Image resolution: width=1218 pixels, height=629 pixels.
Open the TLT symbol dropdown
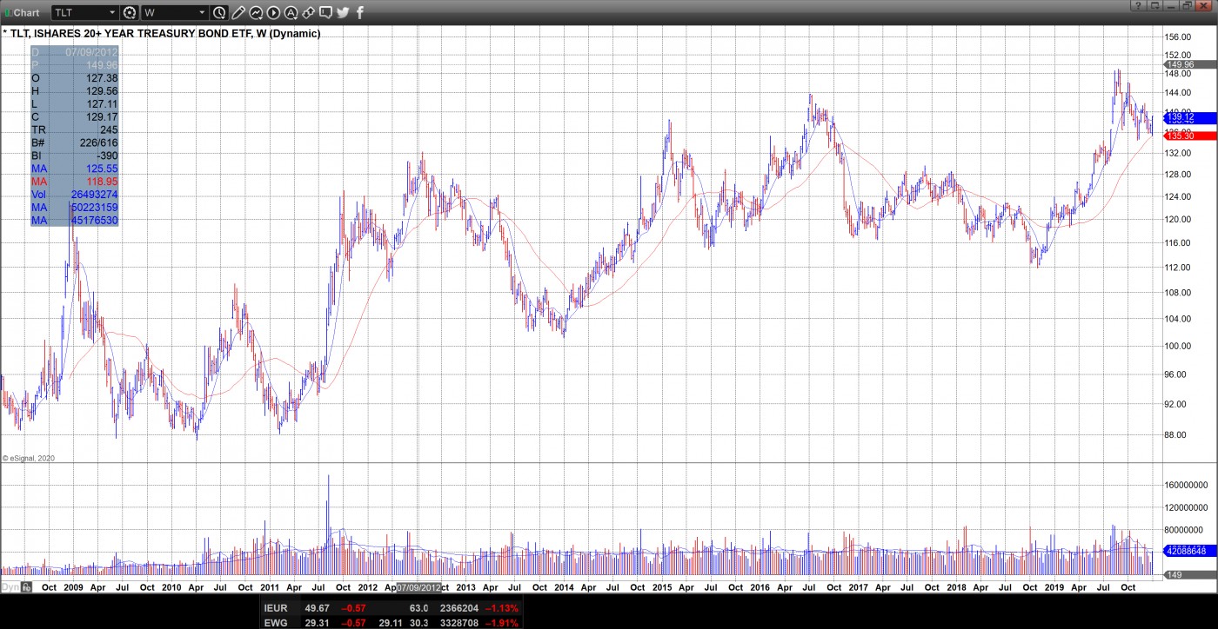111,12
